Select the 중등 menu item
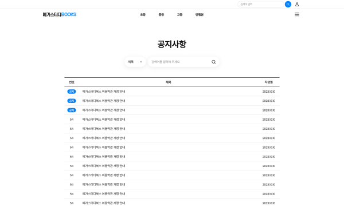 tap(161, 15)
